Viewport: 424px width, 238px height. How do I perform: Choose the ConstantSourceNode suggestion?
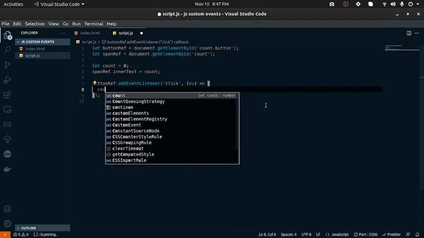pos(172,131)
